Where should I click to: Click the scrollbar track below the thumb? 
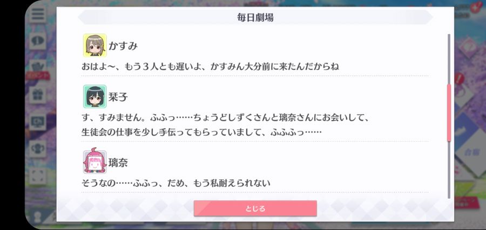click(x=449, y=170)
